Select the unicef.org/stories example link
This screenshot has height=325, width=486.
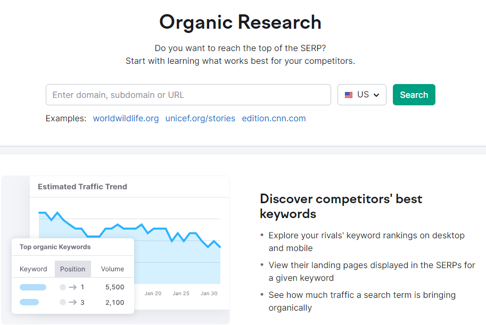[x=200, y=118]
